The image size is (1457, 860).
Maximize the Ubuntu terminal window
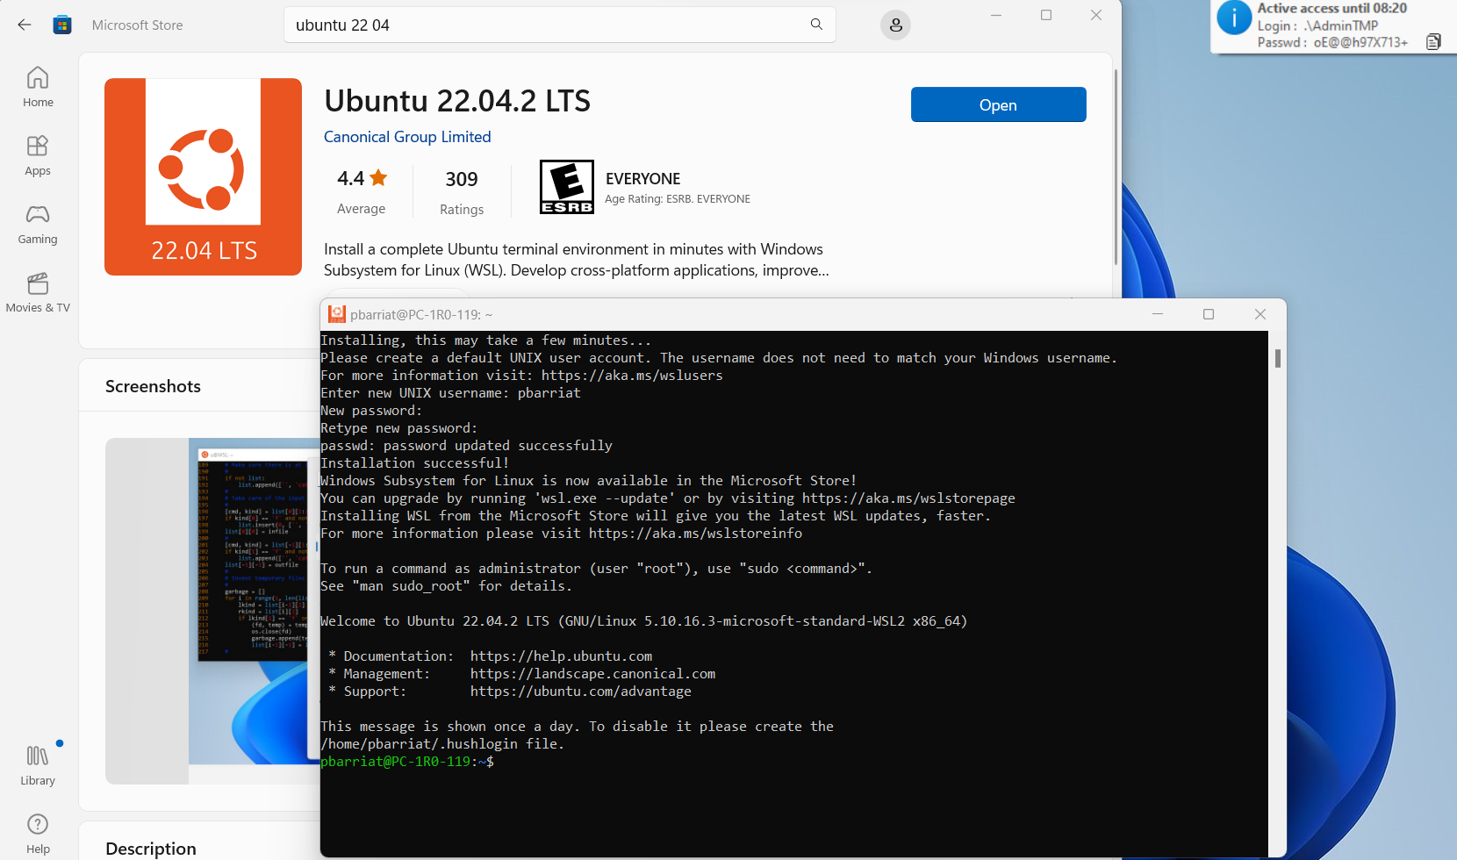(x=1209, y=314)
